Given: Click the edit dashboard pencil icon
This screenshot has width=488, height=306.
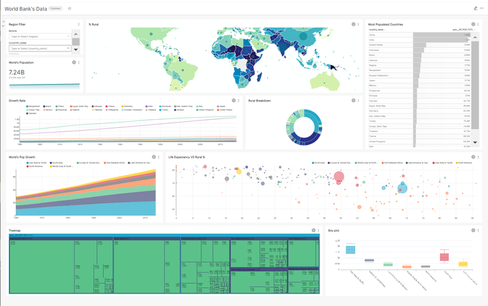Looking at the screenshot, I should click(476, 8).
